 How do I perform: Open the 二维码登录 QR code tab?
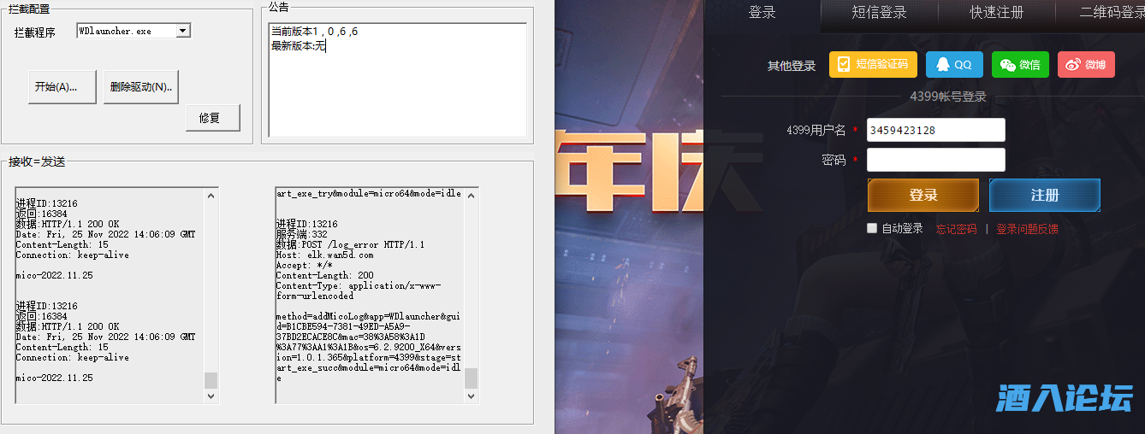1111,13
